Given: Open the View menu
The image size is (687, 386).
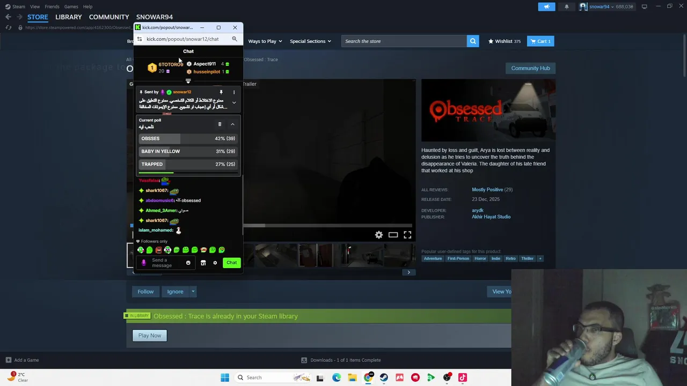Looking at the screenshot, I should point(35,6).
